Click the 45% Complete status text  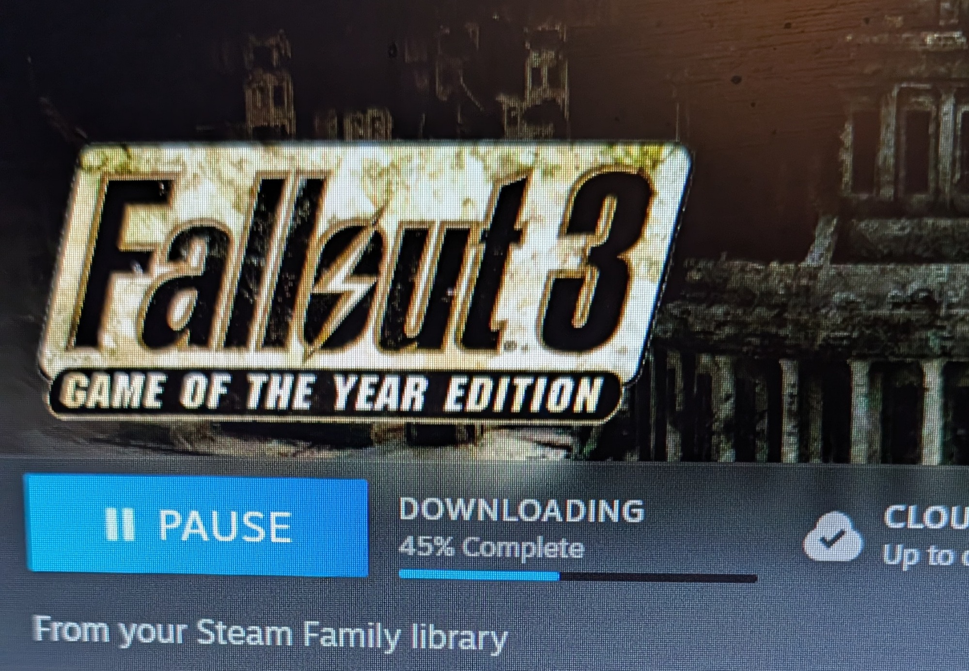pos(491,548)
